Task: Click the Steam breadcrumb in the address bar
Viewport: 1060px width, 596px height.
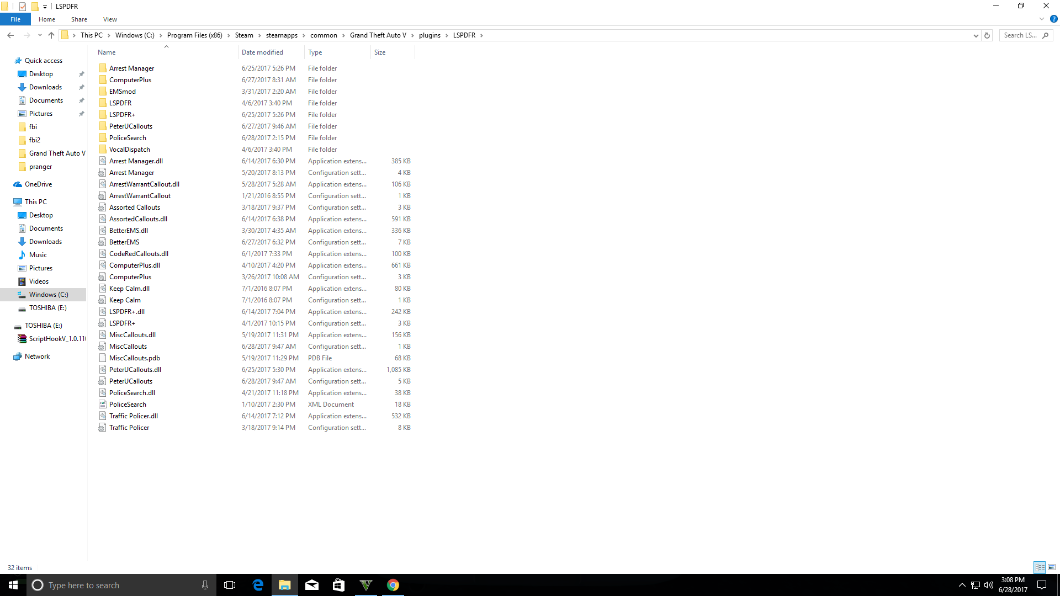Action: 244,35
